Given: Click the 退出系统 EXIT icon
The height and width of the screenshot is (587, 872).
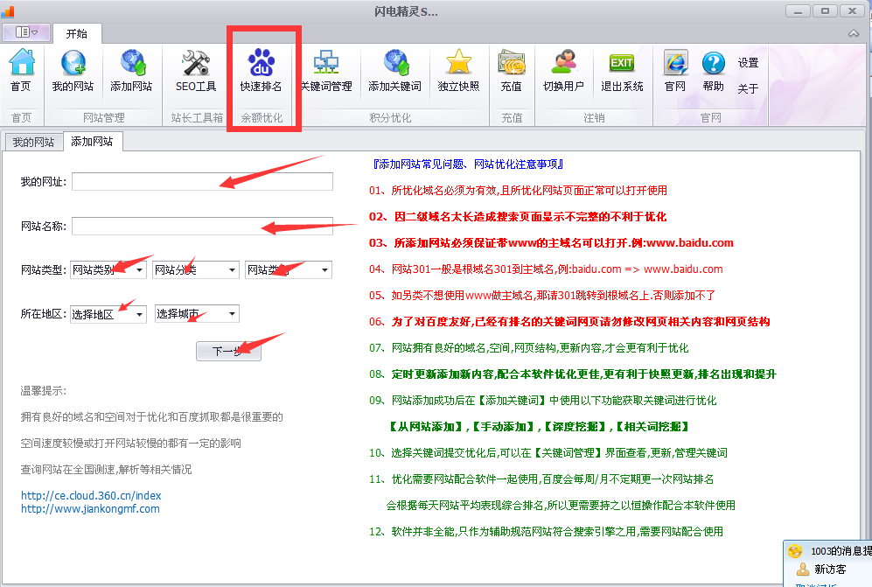Looking at the screenshot, I should (622, 70).
